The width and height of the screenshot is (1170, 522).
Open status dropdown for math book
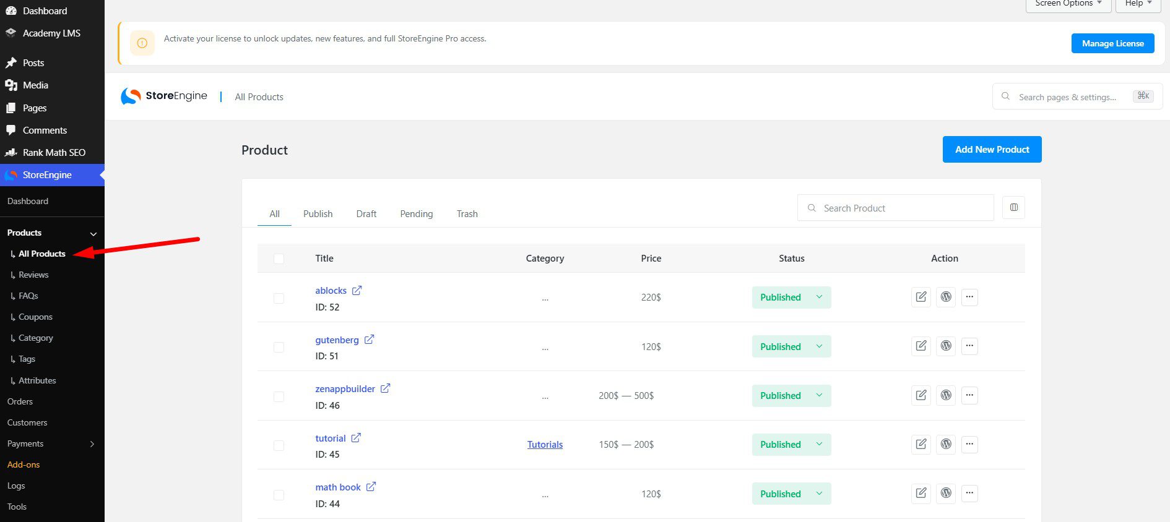point(791,494)
